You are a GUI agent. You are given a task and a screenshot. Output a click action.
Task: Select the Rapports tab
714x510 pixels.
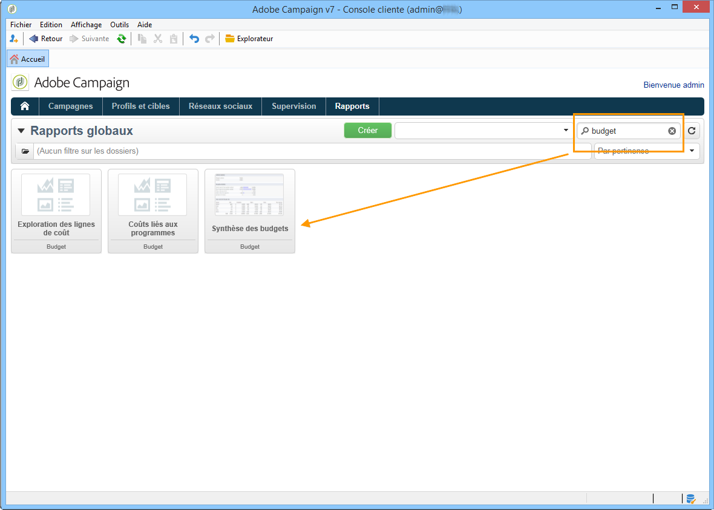click(352, 106)
